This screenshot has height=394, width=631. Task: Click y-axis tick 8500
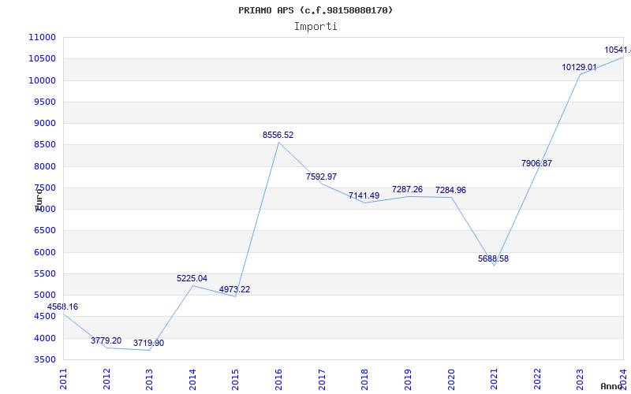click(44, 145)
